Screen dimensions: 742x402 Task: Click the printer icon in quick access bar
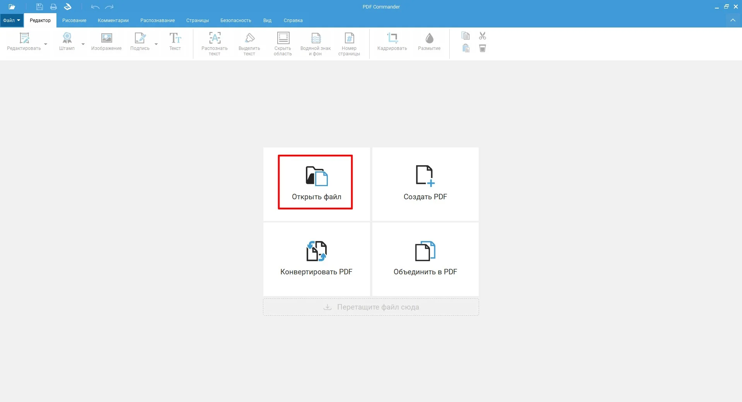[x=53, y=7]
